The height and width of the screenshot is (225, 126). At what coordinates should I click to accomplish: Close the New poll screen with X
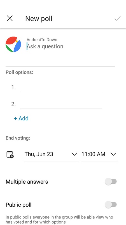click(x=10, y=19)
